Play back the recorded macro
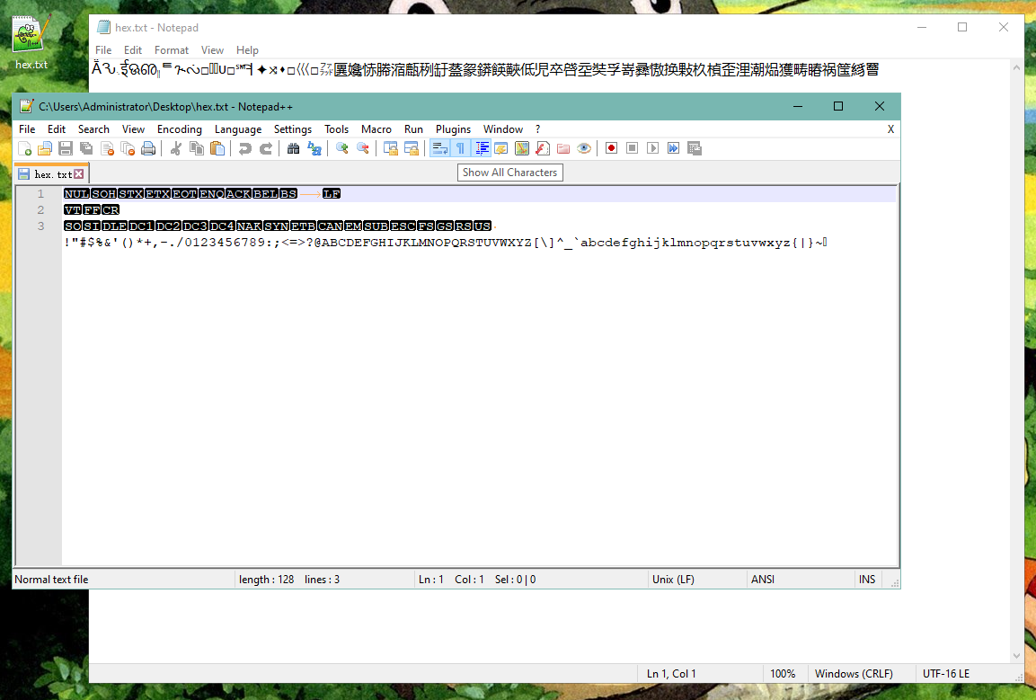The image size is (1036, 700). point(653,148)
